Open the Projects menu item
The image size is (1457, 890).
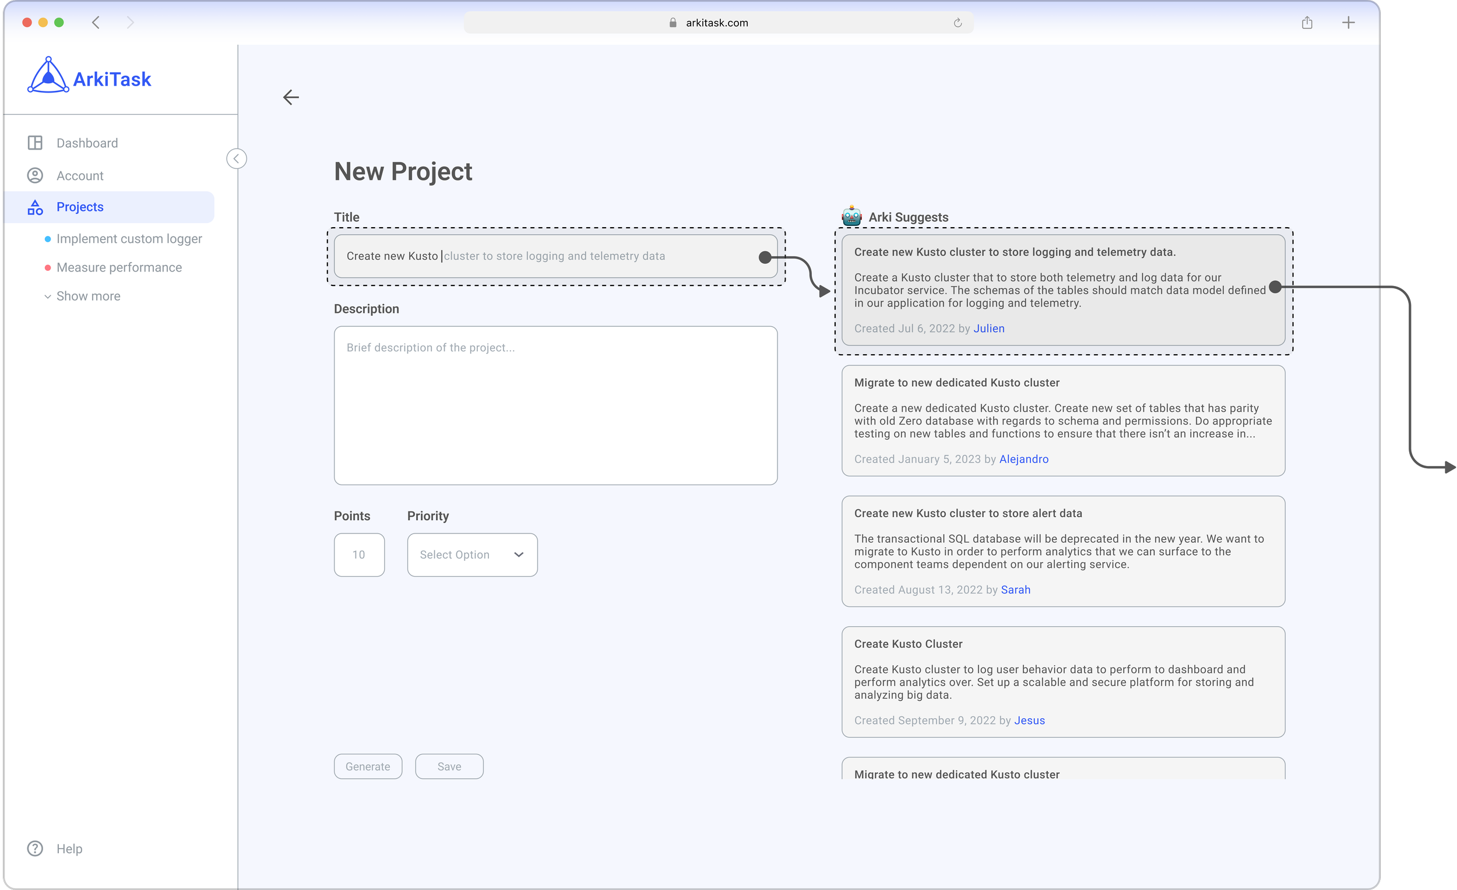click(x=80, y=207)
